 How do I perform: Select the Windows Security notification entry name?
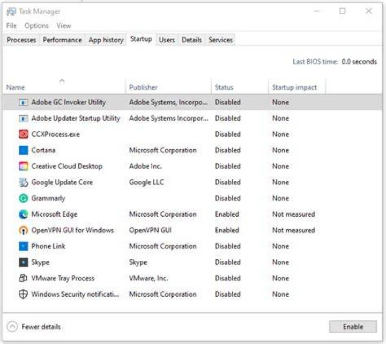[x=76, y=294]
